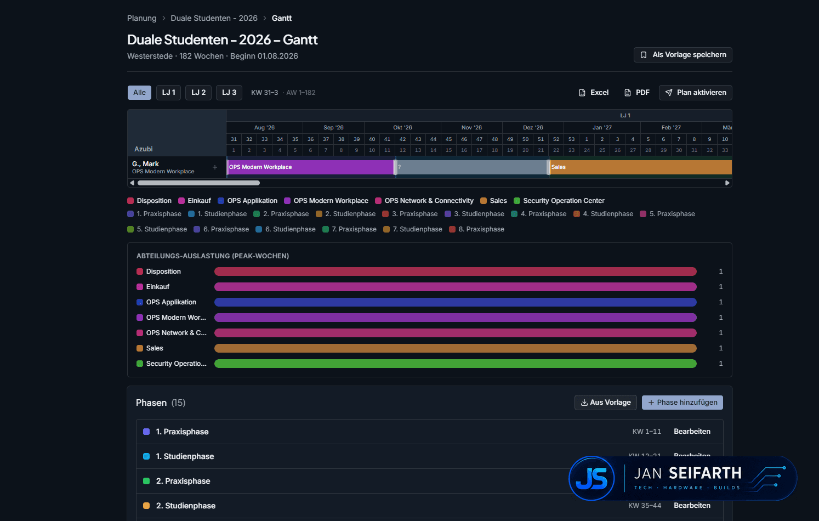The image size is (819, 521).
Task: Click the G., Mark trainee name
Action: point(145,164)
